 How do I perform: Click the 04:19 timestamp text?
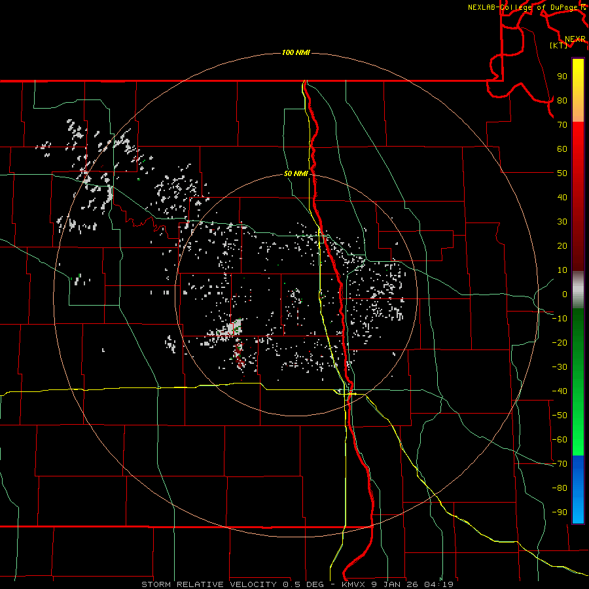tap(438, 584)
